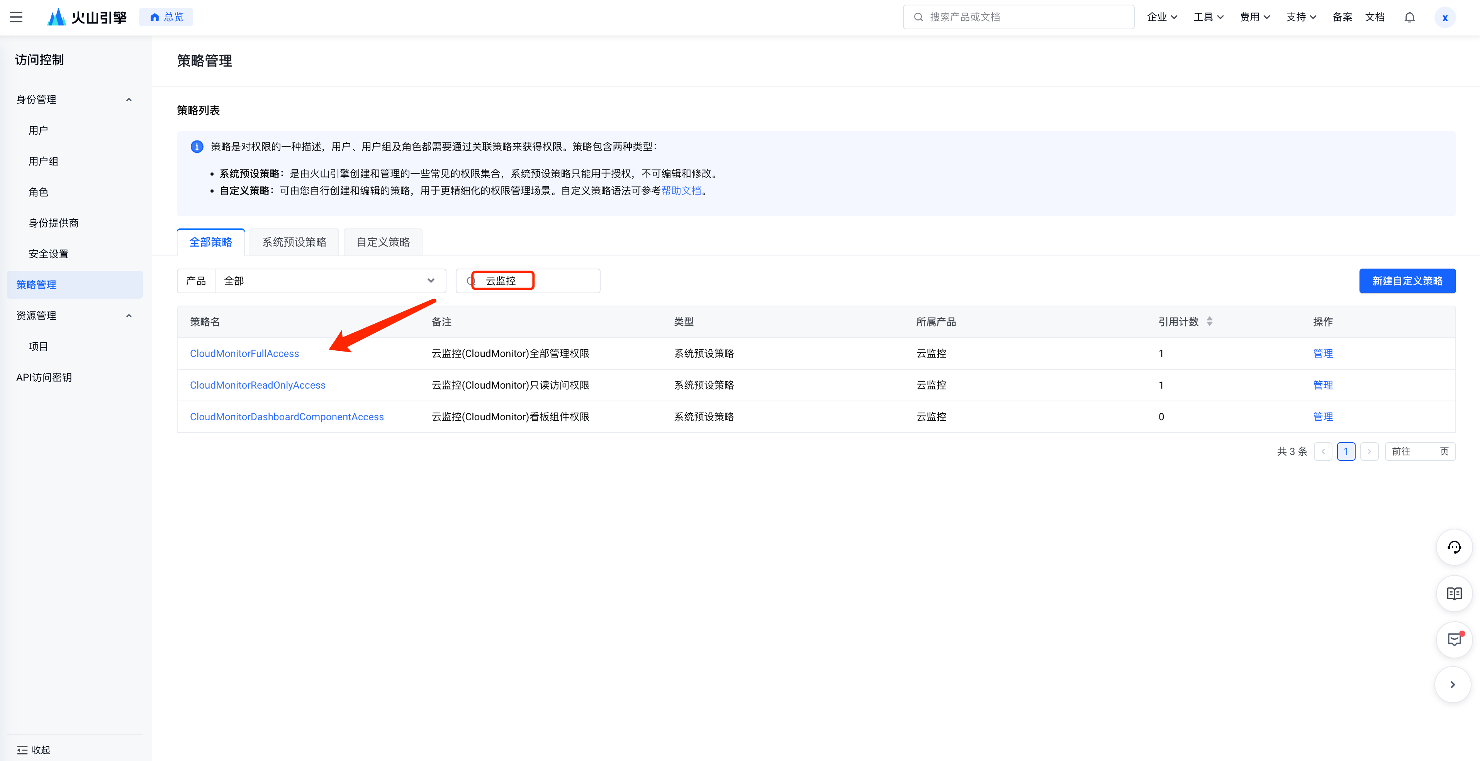Open the hamburger navigation menu
The image size is (1480, 761).
tap(16, 17)
